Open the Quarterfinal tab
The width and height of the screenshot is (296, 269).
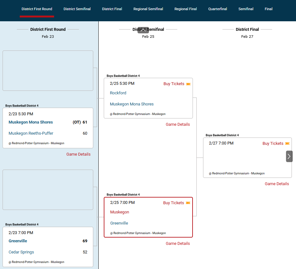click(218, 9)
